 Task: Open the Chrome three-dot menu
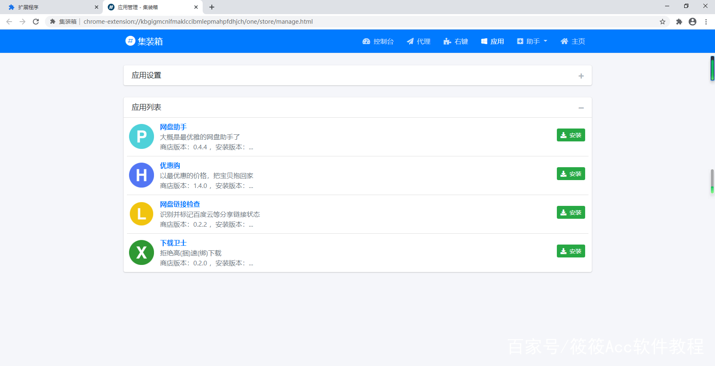[706, 22]
